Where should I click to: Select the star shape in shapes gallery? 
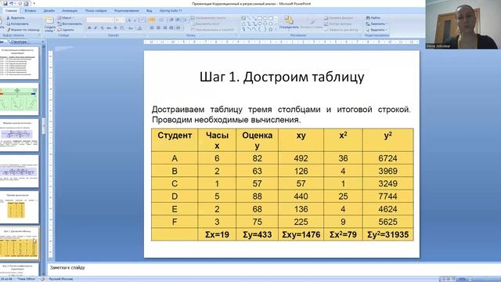(270, 29)
